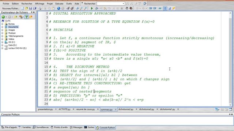This screenshot has width=234, height=131.
Task: Click the favorites folder icon in file explorer
Action: [31, 17]
